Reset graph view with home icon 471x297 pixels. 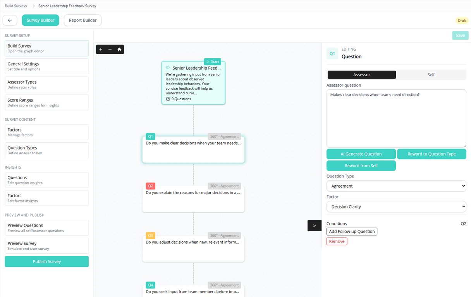click(x=119, y=49)
